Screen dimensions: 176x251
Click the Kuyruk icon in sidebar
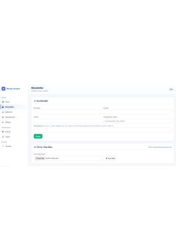[x=3, y=132]
